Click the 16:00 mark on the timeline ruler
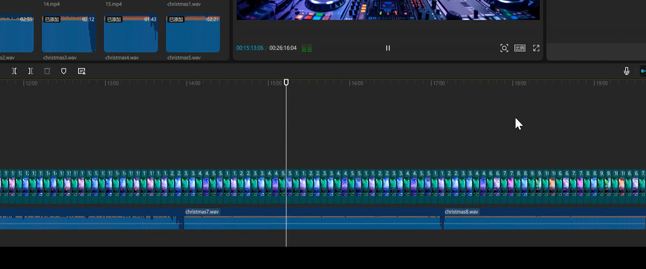This screenshot has width=646, height=269. [x=357, y=83]
